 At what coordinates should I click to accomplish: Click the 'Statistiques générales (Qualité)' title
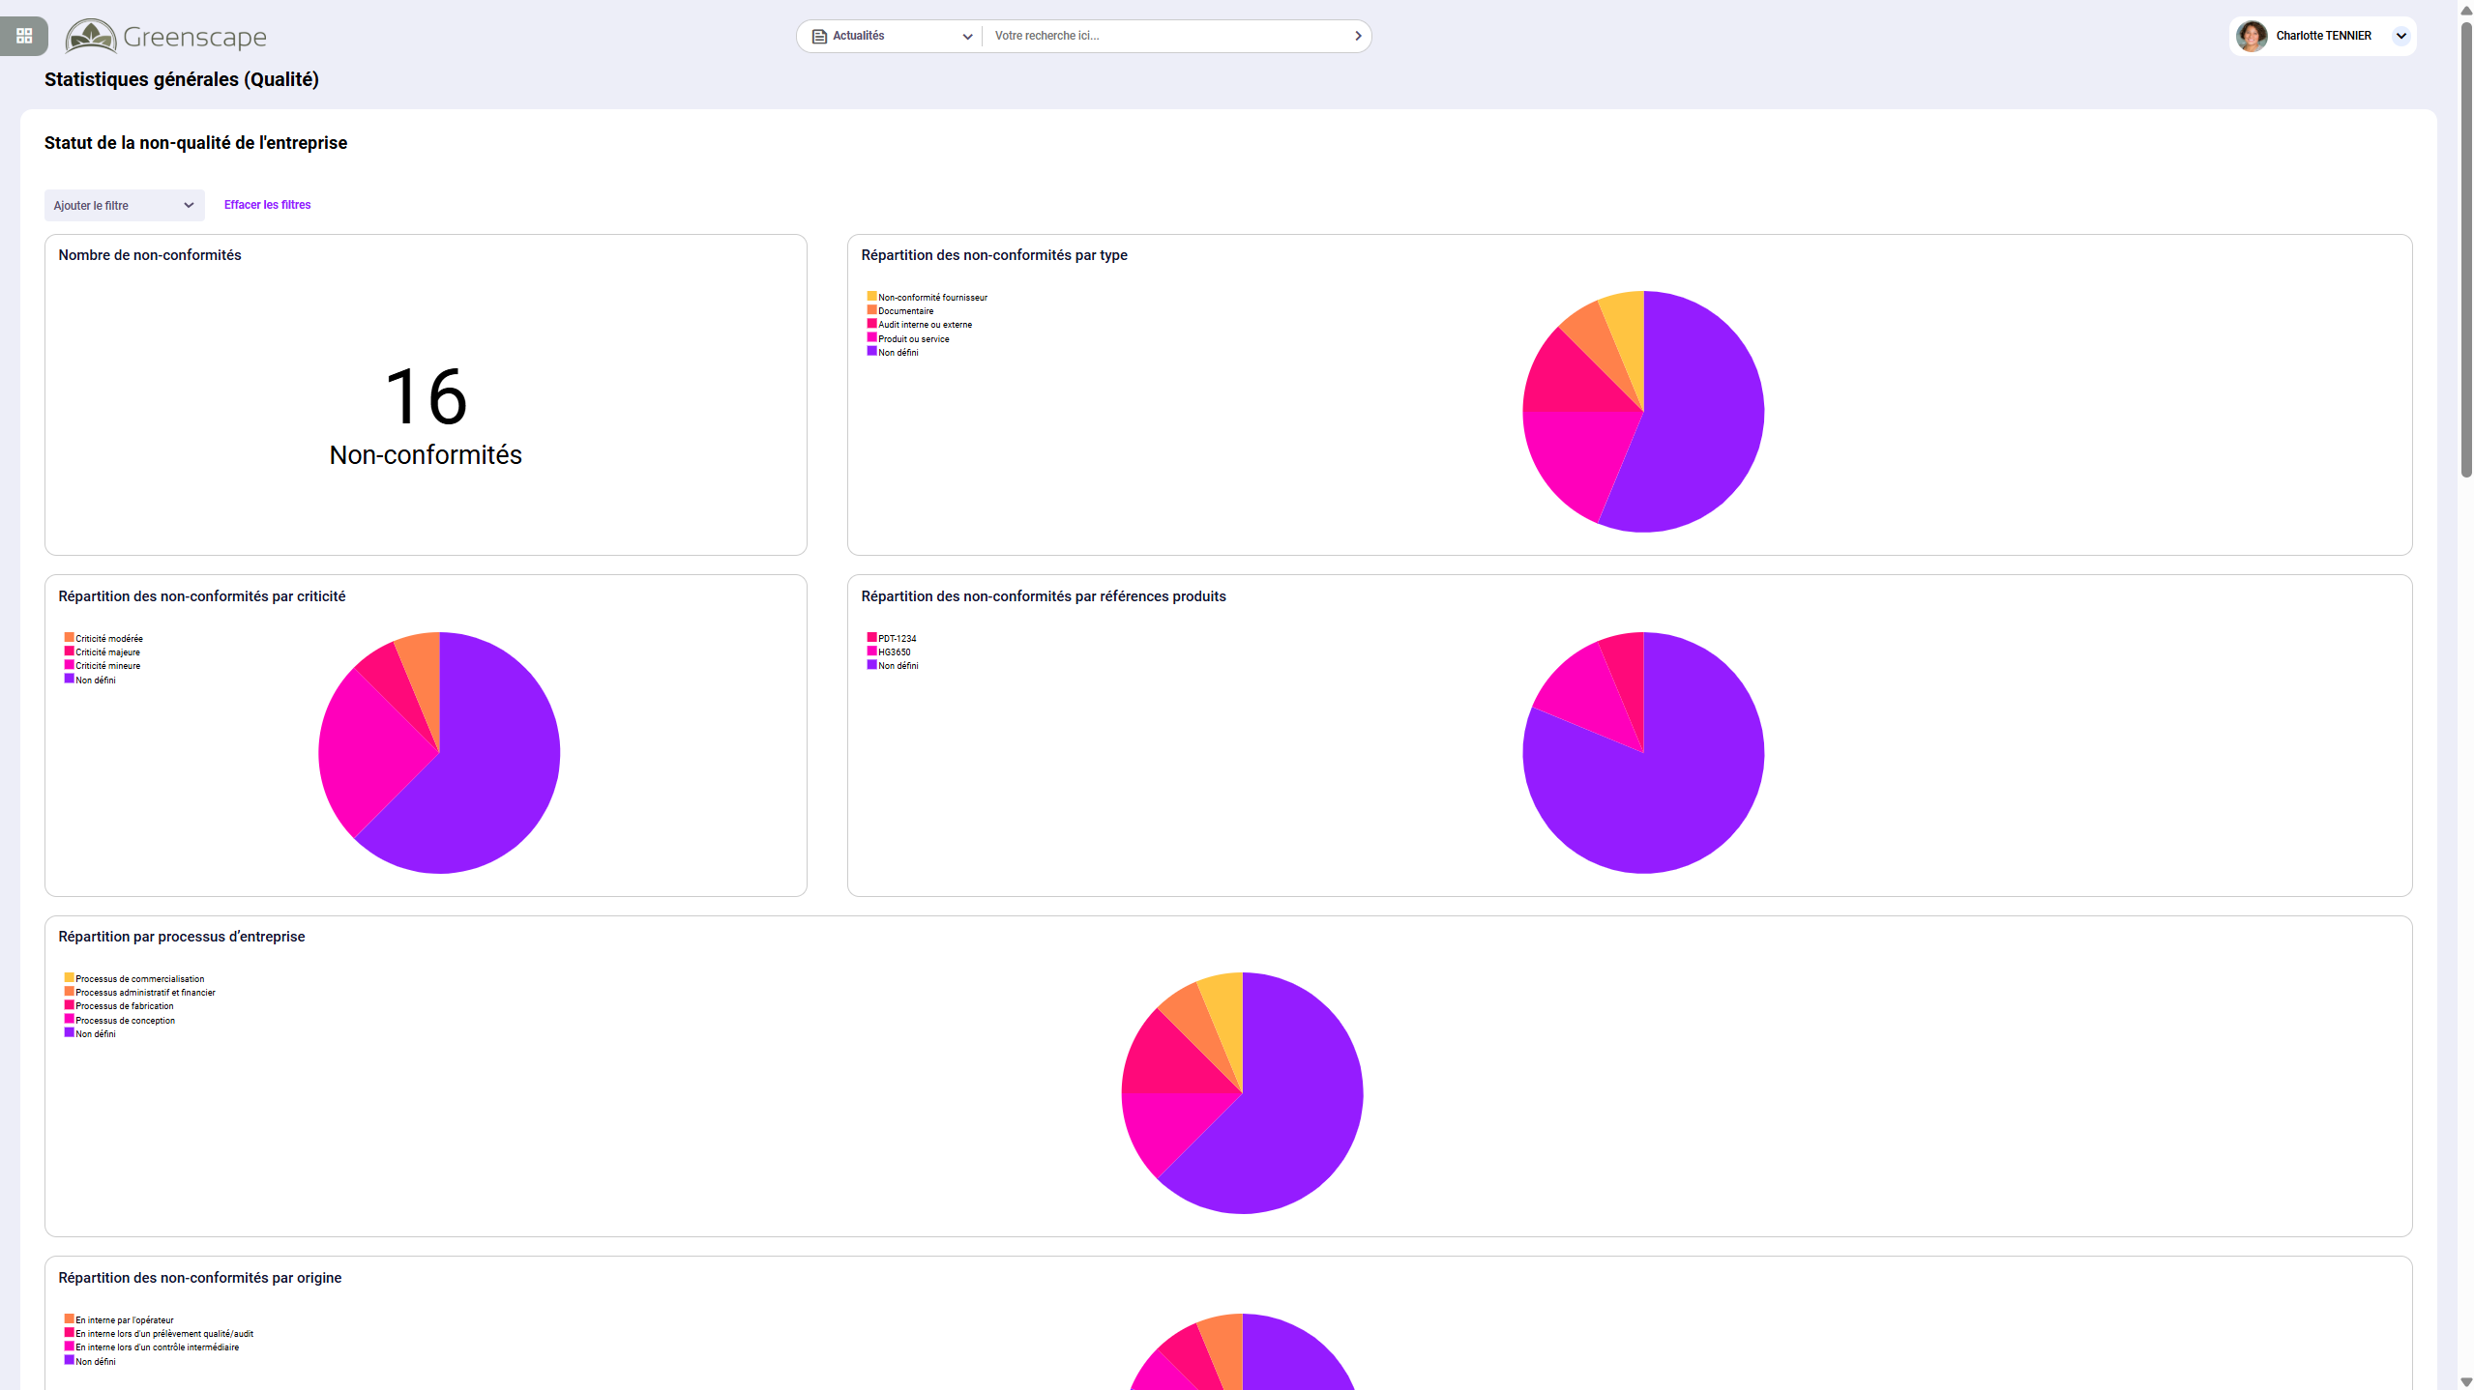point(182,79)
